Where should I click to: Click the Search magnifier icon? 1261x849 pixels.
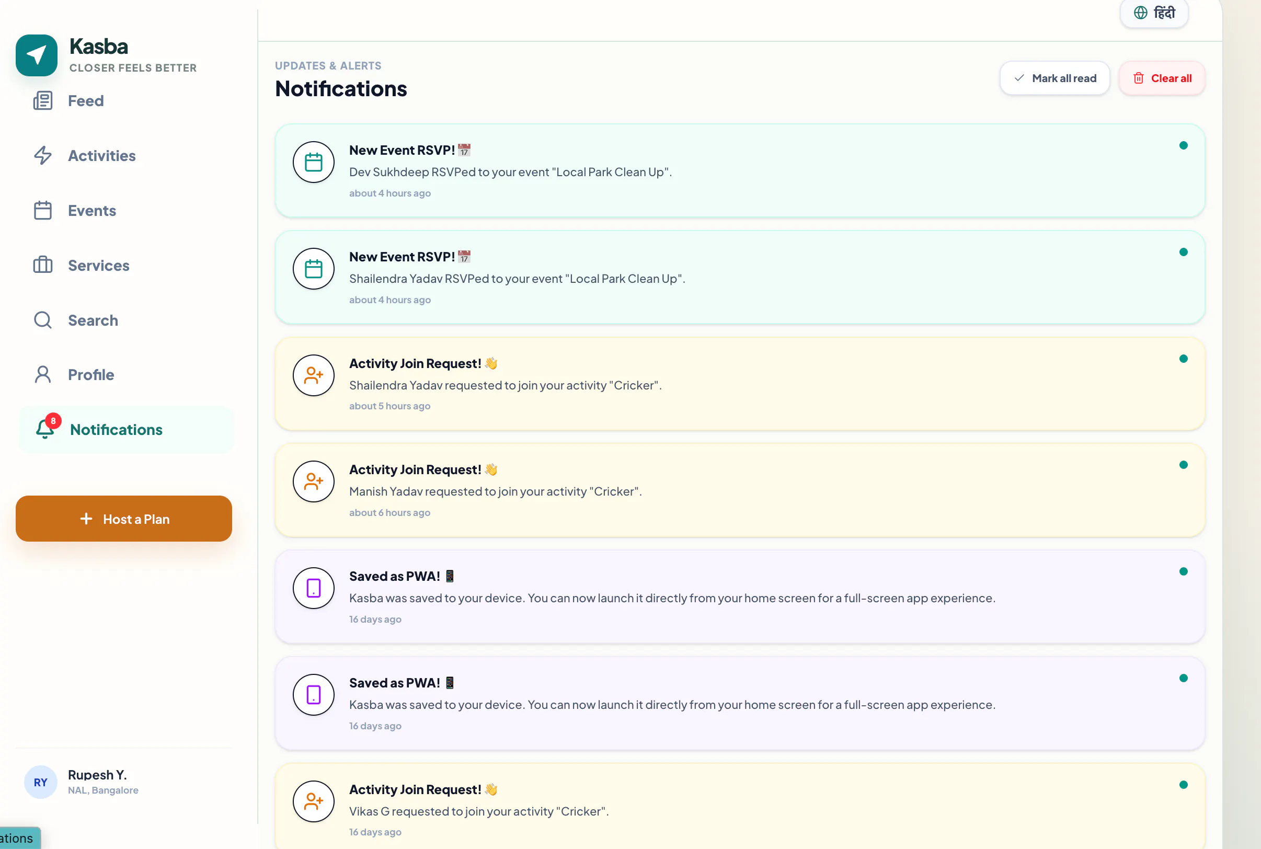(43, 320)
